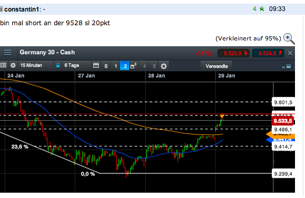The height and width of the screenshot is (198, 305).
Task: Click the 9.601,5 price level label
Action: (x=283, y=102)
